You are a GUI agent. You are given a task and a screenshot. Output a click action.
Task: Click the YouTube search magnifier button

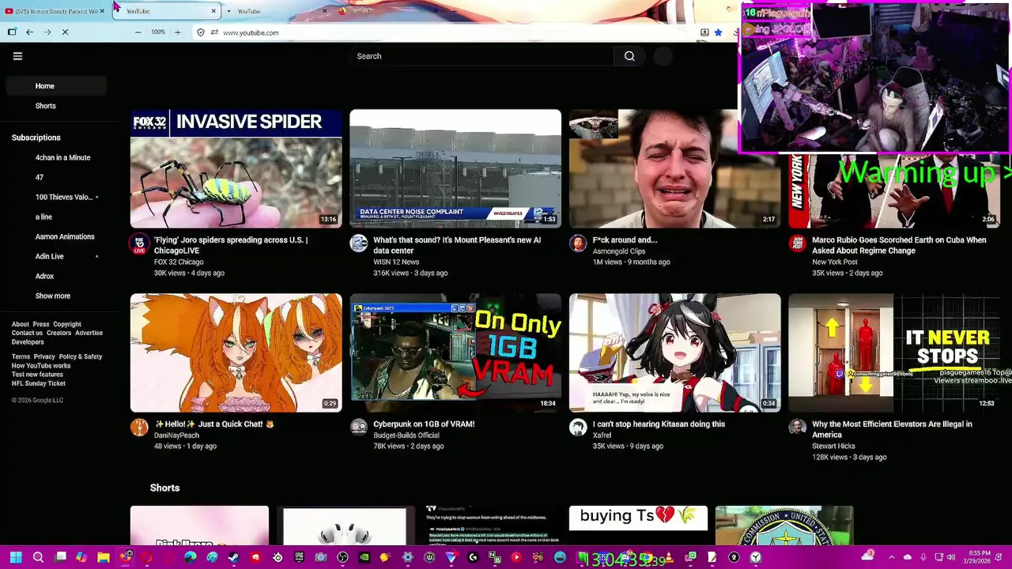629,56
